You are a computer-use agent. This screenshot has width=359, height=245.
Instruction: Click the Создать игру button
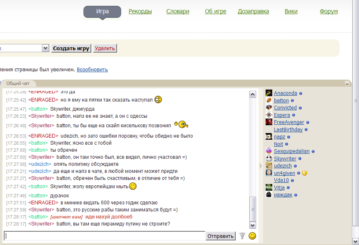click(71, 48)
